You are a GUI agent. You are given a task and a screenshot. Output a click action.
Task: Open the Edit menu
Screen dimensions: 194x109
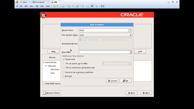pyautogui.click(x=26, y=6)
